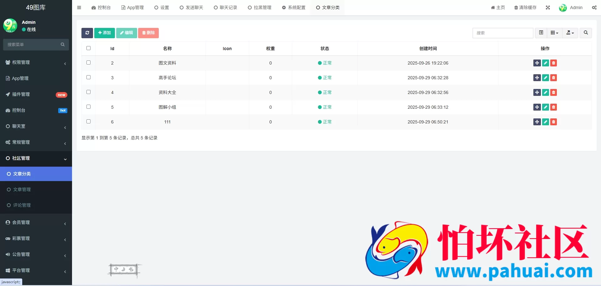Tick the checkbox for 资料大全 row
Image resolution: width=601 pixels, height=286 pixels.
coord(88,92)
